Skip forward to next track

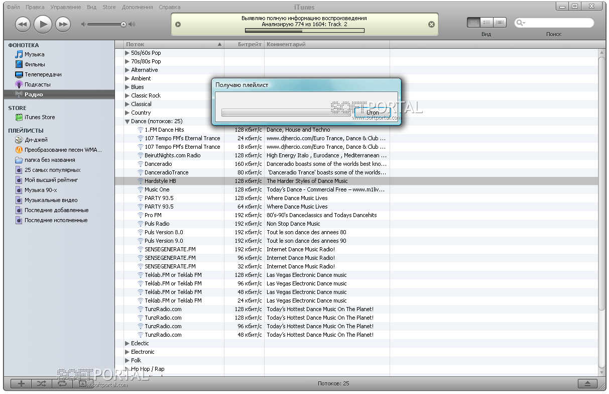63,24
